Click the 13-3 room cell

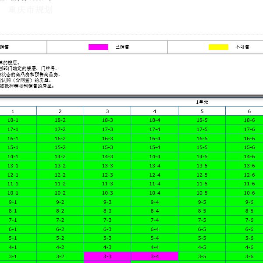click(107, 166)
